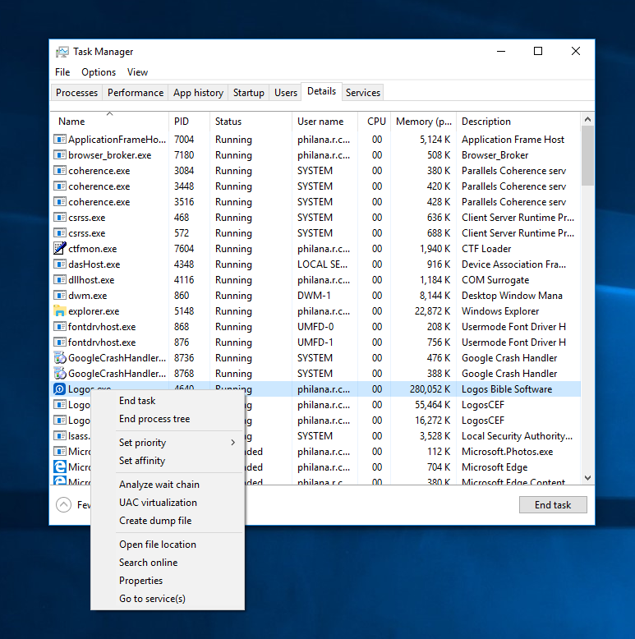Image resolution: width=635 pixels, height=639 pixels.
Task: Click the GoogleCrashHandler icon for PID 8736
Action: [60, 358]
